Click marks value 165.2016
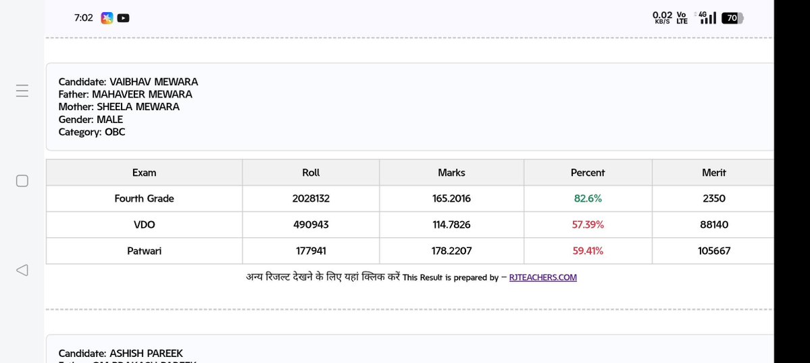This screenshot has width=810, height=363. 451,199
